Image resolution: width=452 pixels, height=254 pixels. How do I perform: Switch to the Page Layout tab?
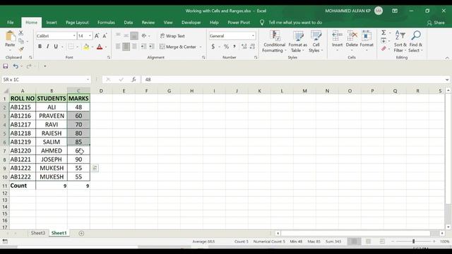[77, 23]
